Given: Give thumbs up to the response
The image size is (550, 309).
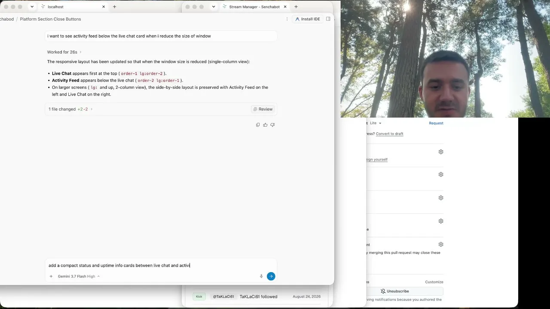Looking at the screenshot, I should click(265, 125).
